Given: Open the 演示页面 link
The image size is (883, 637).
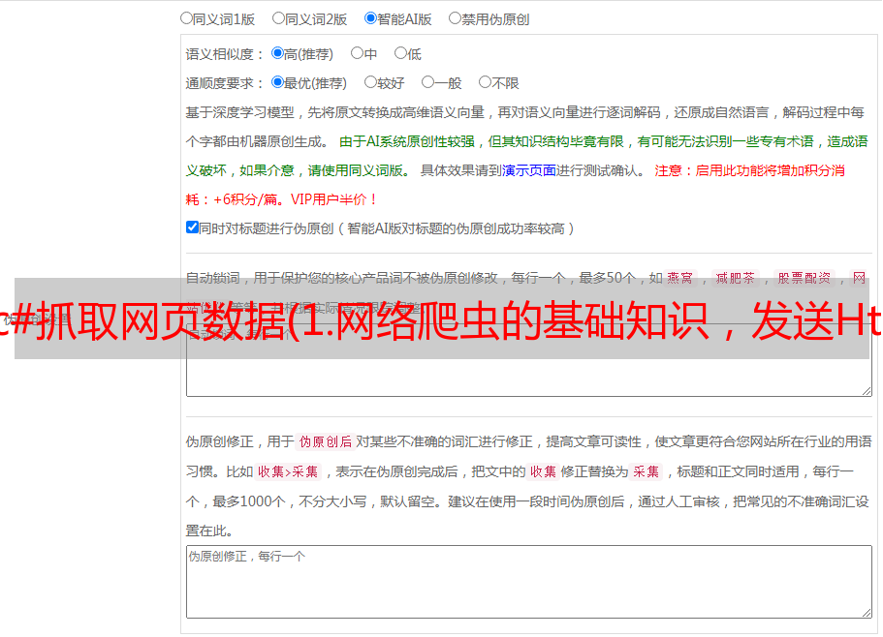Looking at the screenshot, I should point(528,170).
